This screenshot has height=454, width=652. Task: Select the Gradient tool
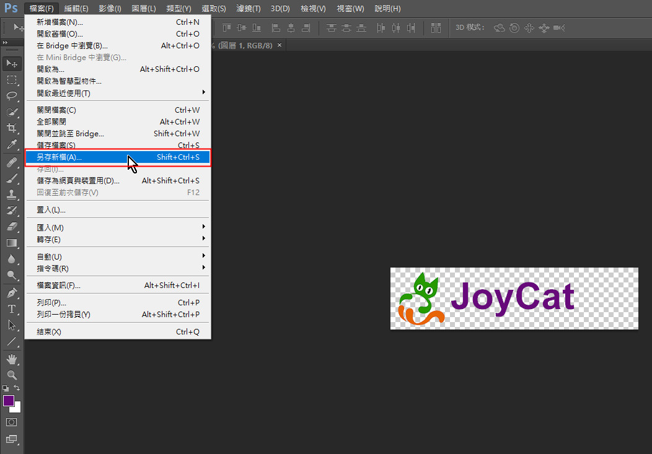tap(12, 243)
